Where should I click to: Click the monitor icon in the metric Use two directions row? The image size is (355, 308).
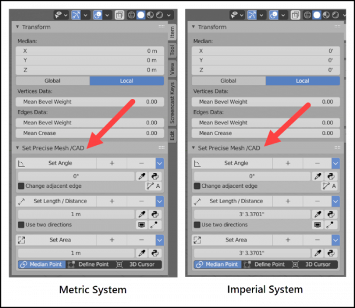[x=142, y=224]
